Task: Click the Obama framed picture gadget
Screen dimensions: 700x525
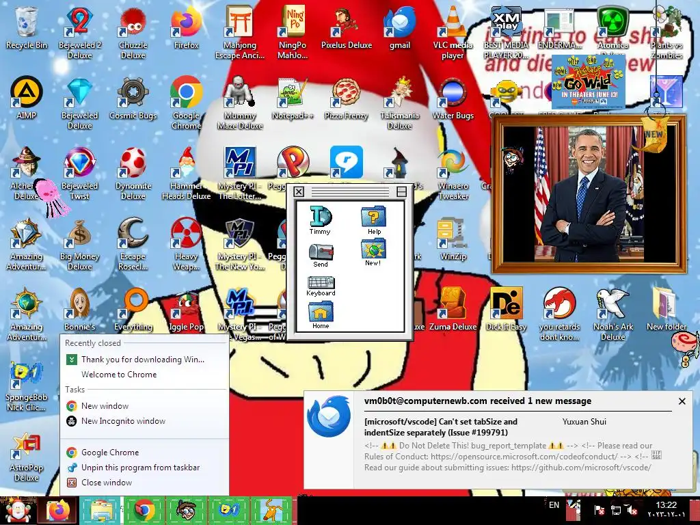Action: (x=589, y=194)
